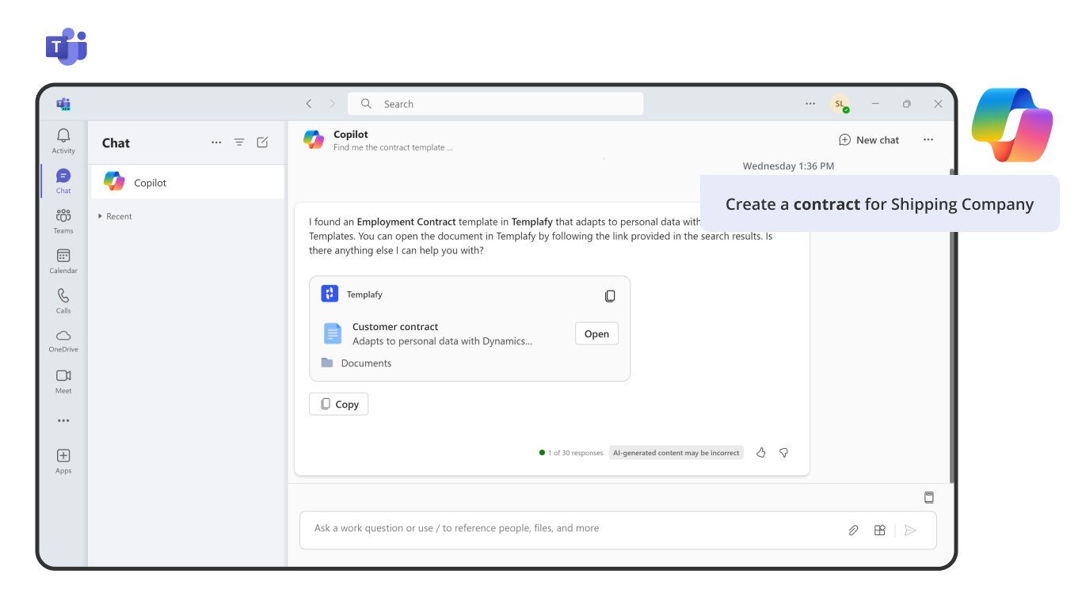Click the chat vertical scrollbar
This screenshot has height=608, width=1082.
coord(951,325)
